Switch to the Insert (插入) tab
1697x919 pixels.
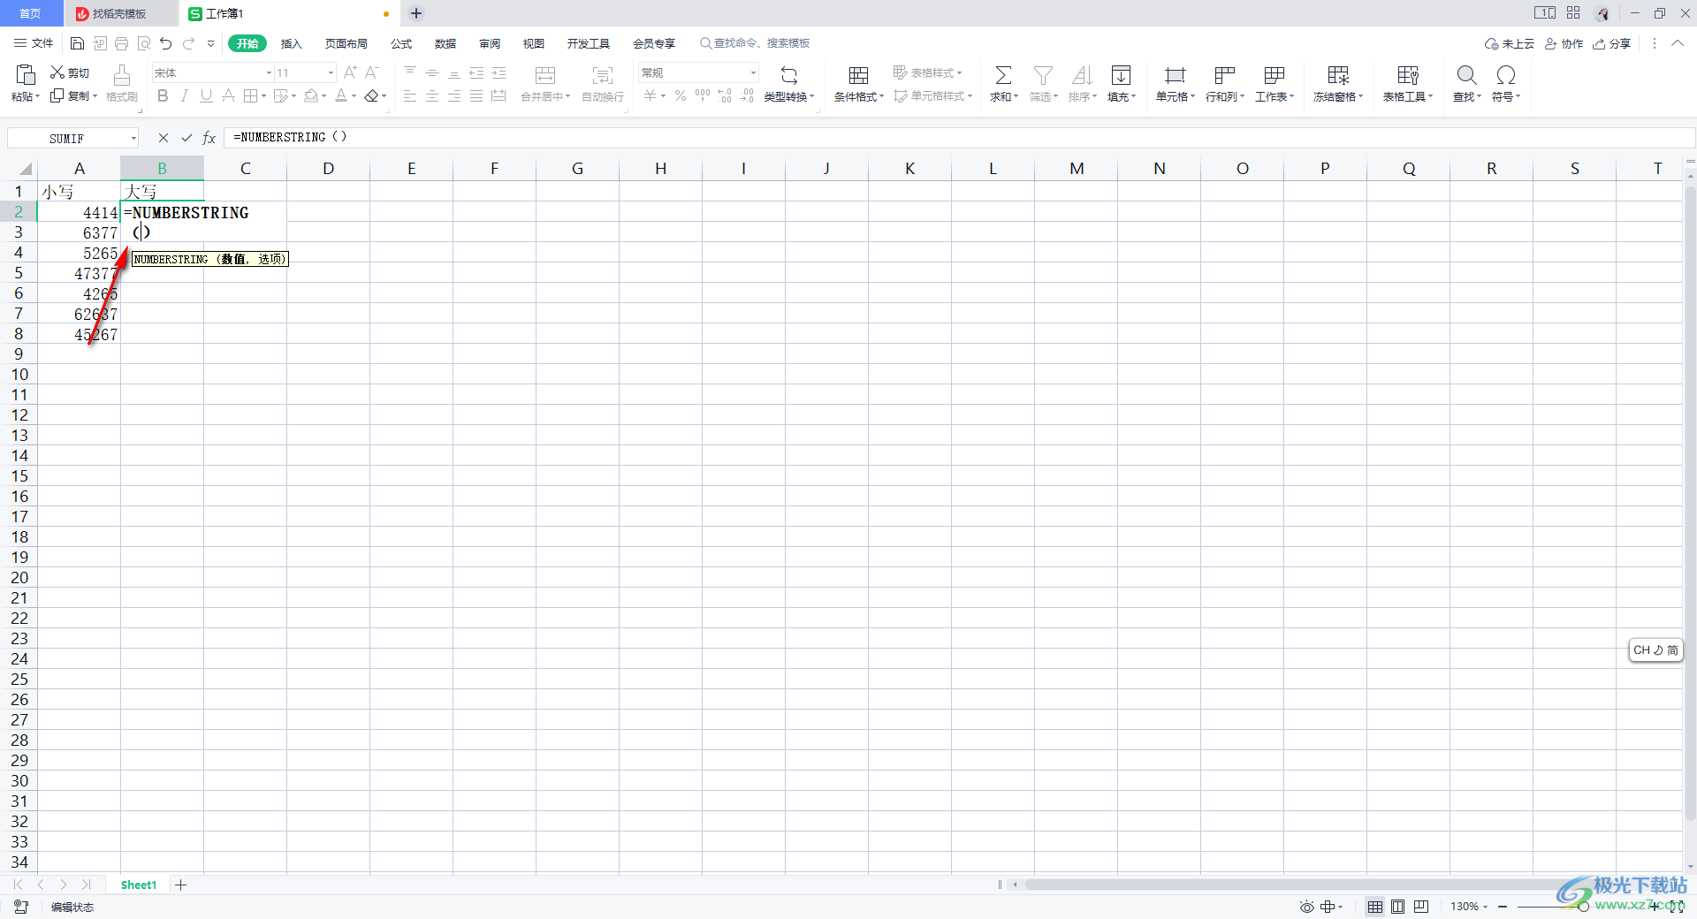point(291,43)
